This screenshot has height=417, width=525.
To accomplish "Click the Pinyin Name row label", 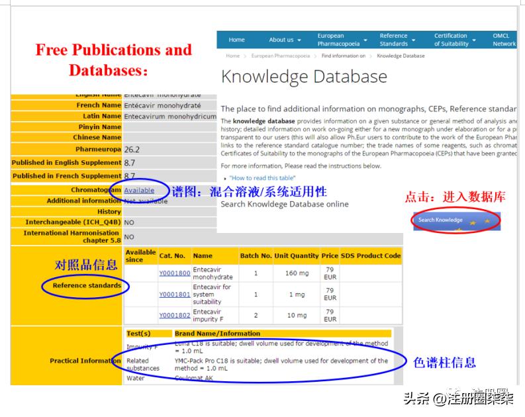I will point(100,127).
